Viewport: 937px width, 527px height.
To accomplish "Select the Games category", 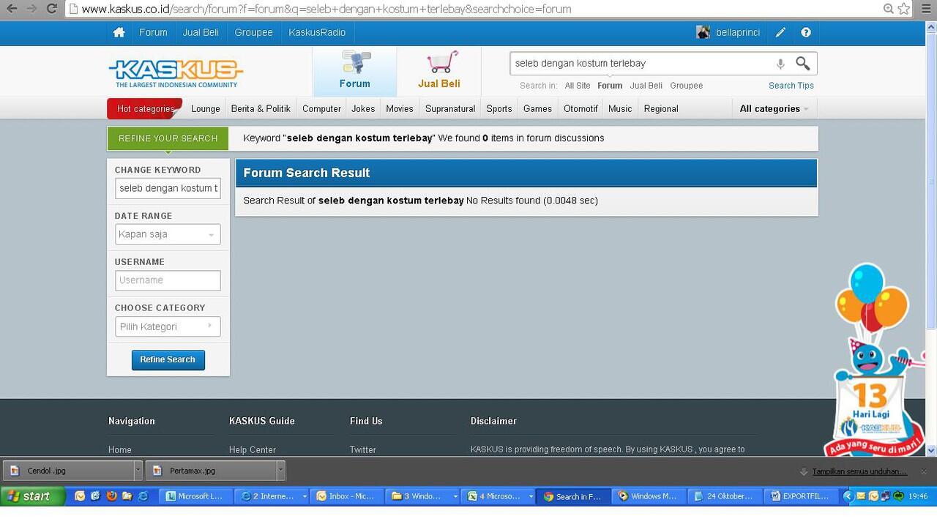I will point(537,108).
